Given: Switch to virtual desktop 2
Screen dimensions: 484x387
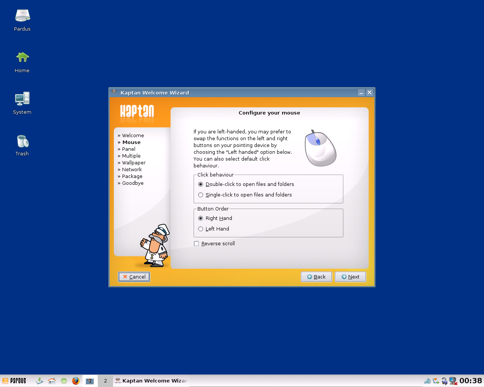Looking at the screenshot, I should [x=105, y=381].
